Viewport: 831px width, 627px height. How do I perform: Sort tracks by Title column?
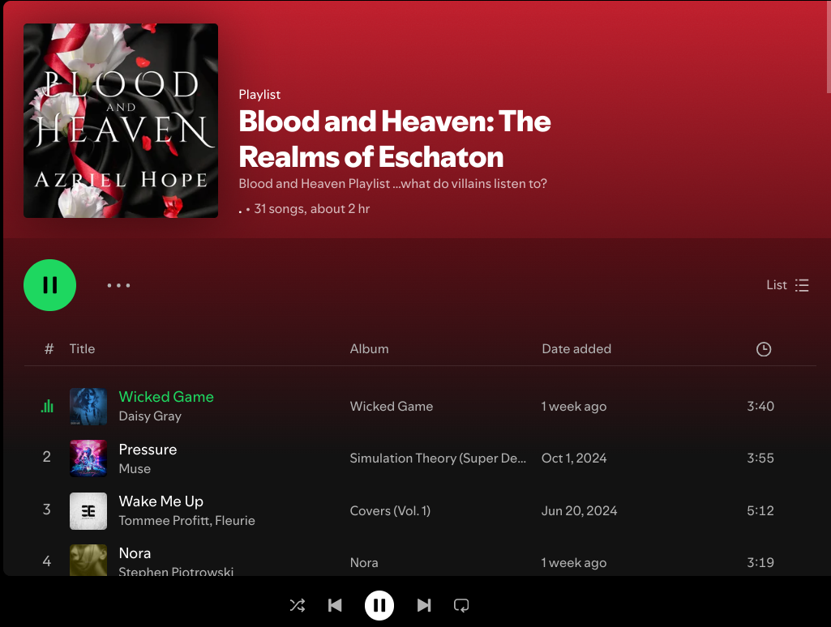82,349
